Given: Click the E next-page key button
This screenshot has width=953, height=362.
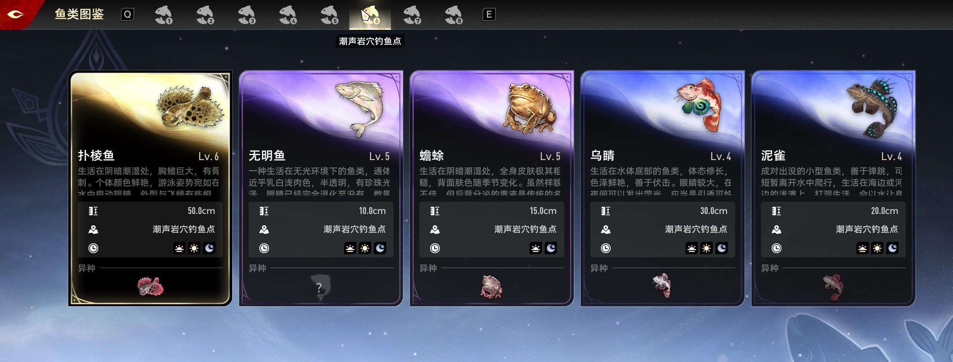Looking at the screenshot, I should point(489,15).
